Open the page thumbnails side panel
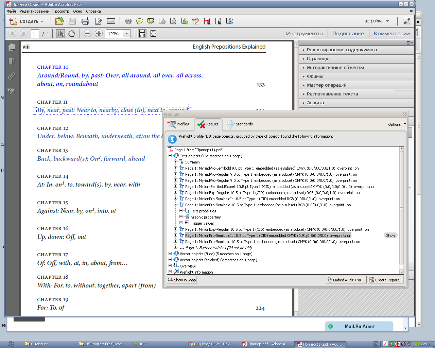The width and height of the screenshot is (435, 348). point(12,47)
